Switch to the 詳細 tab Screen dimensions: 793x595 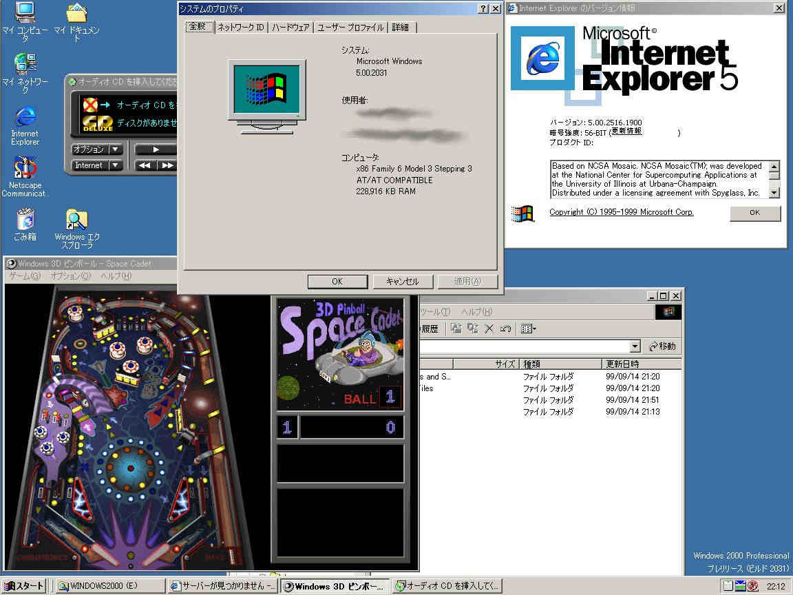[x=401, y=28]
